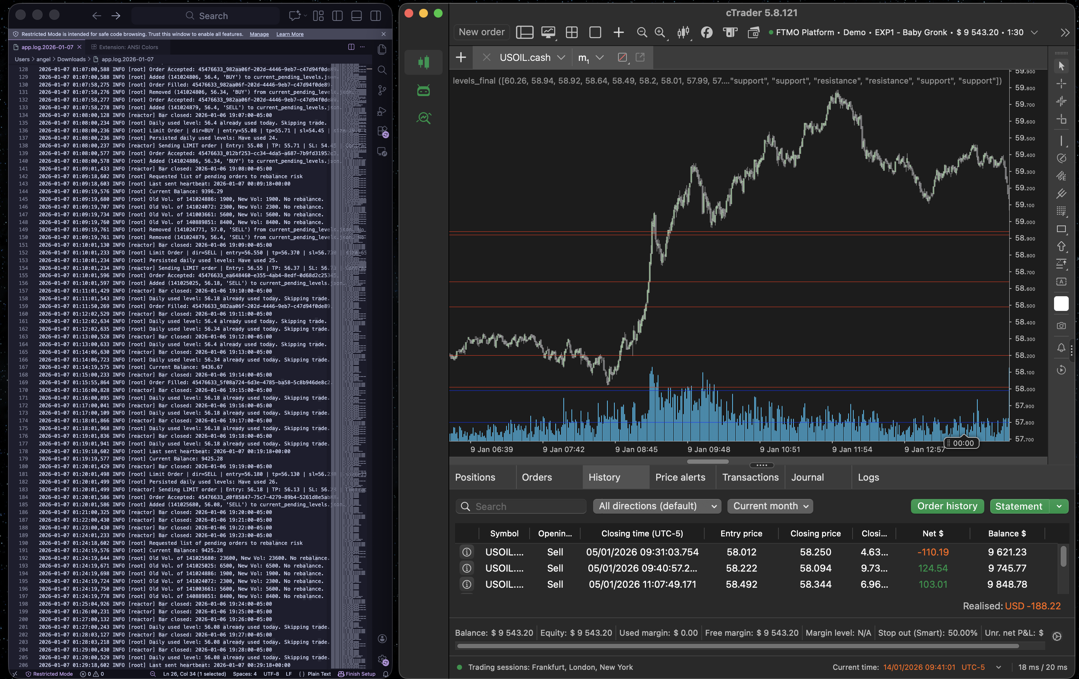Open the USOIL.cash symbol dropdown
The image size is (1079, 679).
[x=562, y=57]
